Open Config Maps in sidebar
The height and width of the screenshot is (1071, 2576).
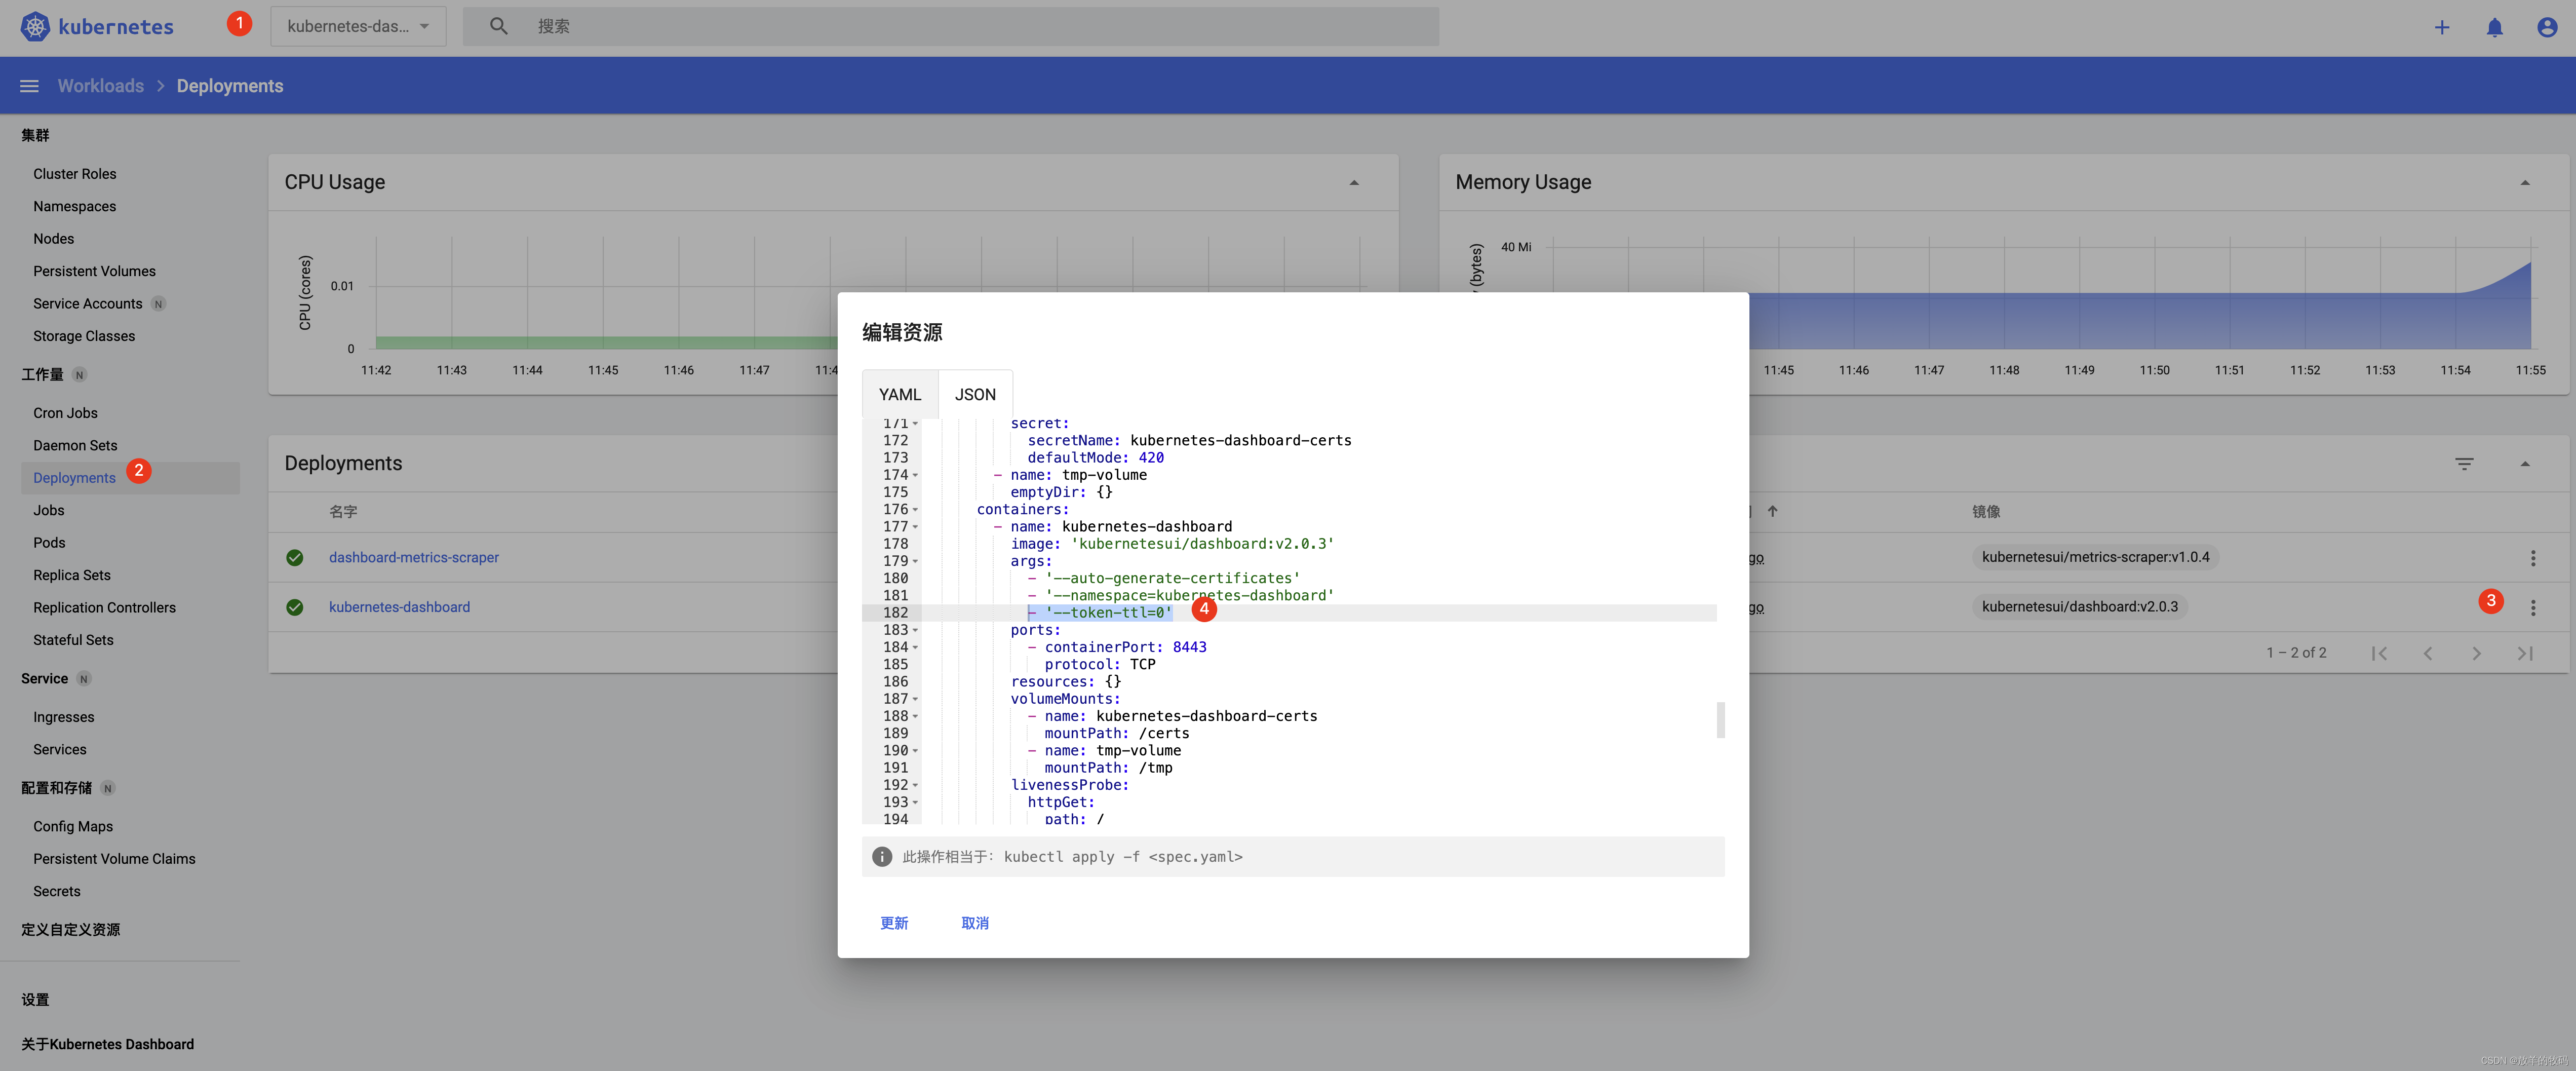pyautogui.click(x=73, y=827)
